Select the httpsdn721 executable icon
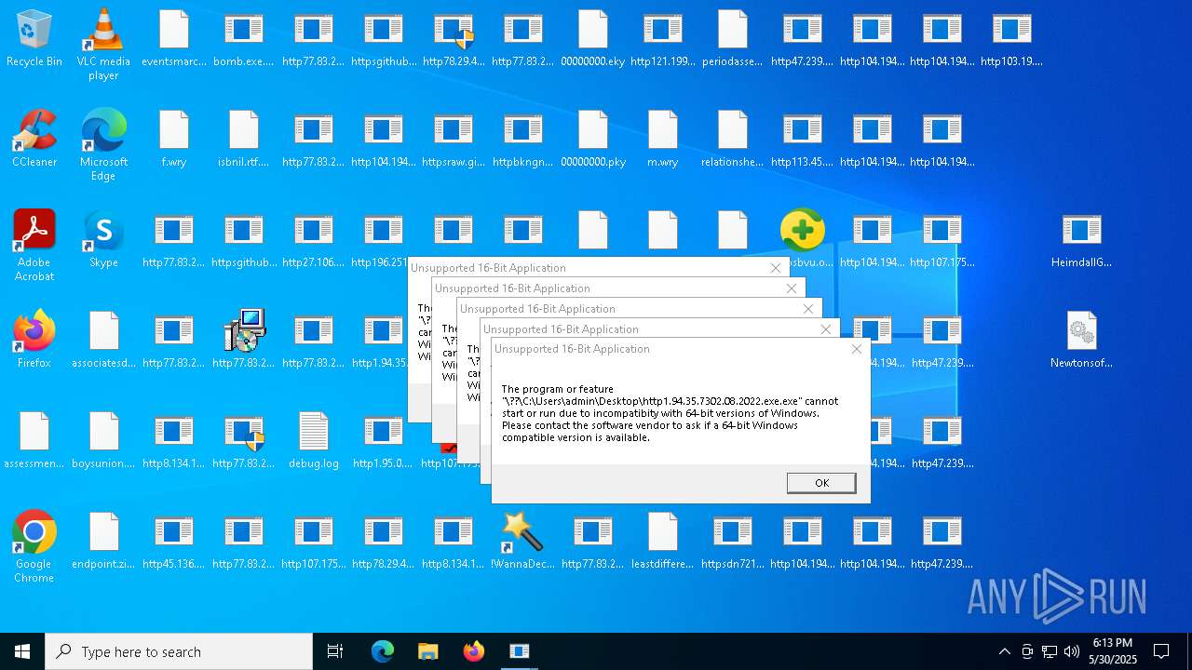Screen dimensions: 1192x670 [733, 541]
